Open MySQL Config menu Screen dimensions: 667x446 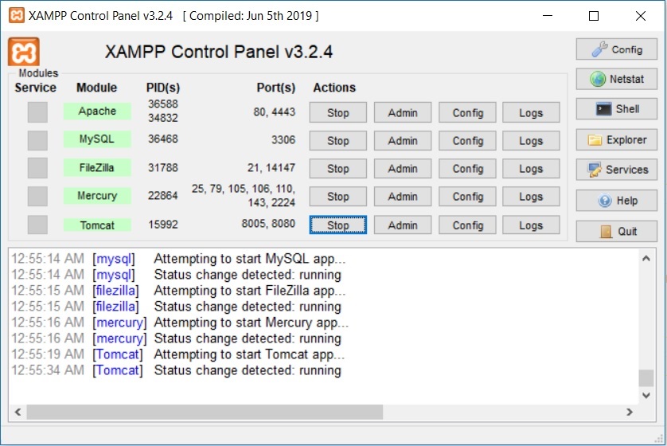tap(467, 140)
